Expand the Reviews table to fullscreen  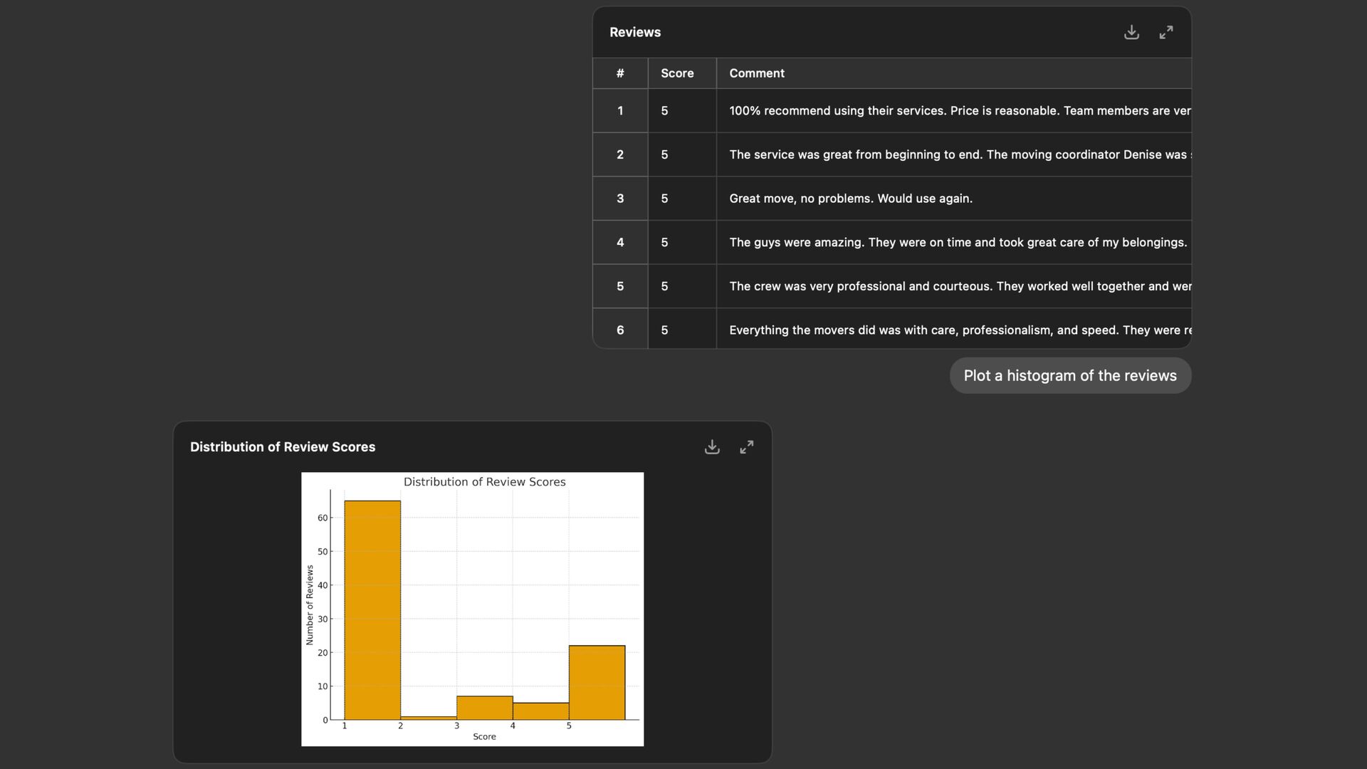tap(1166, 33)
